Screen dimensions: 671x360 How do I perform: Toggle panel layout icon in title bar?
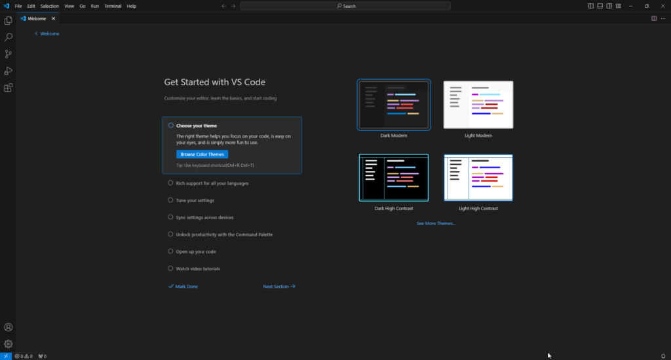pos(600,6)
